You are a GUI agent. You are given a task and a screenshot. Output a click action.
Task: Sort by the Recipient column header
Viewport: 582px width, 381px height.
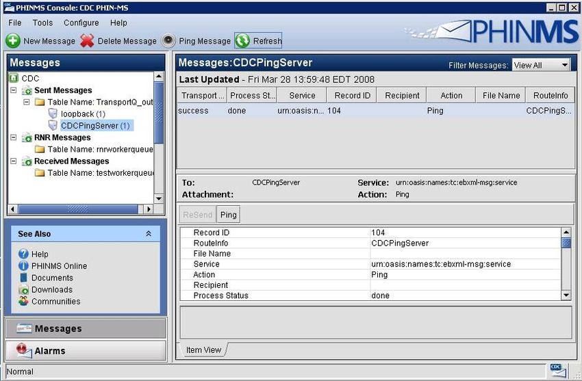(x=402, y=95)
